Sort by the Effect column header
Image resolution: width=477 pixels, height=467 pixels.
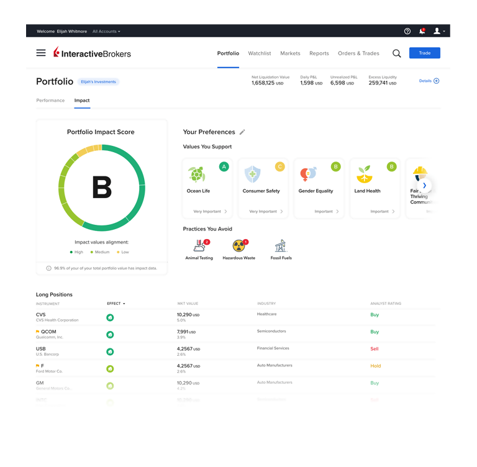[x=116, y=304]
